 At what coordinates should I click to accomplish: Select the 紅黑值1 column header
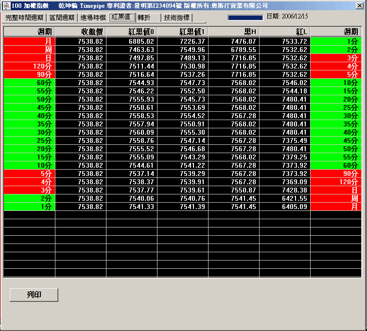[x=183, y=32]
